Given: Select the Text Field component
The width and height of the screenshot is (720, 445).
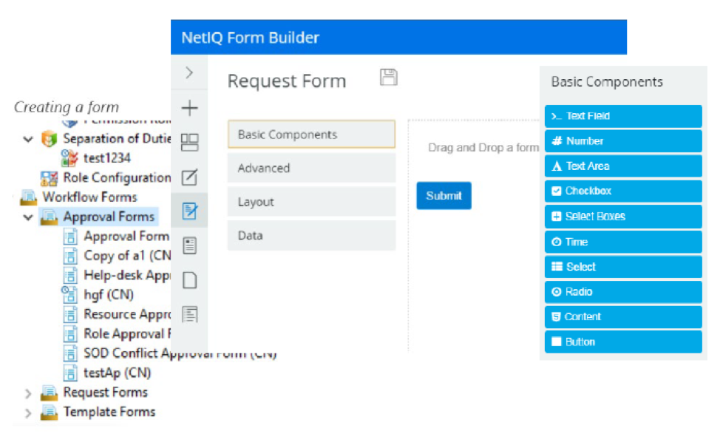Looking at the screenshot, I should point(623,116).
